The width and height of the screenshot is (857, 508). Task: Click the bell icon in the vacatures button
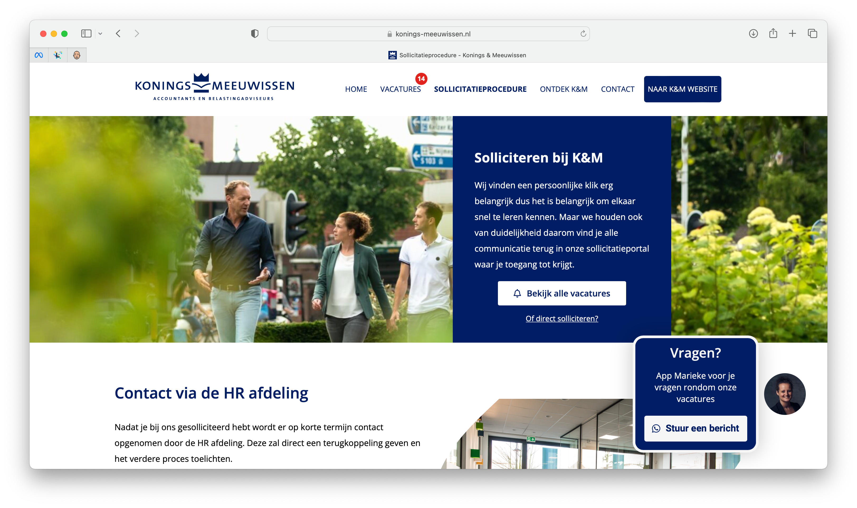[517, 293]
